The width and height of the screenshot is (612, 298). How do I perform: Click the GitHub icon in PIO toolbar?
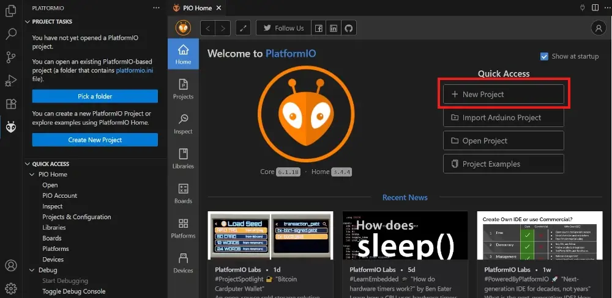pos(349,28)
